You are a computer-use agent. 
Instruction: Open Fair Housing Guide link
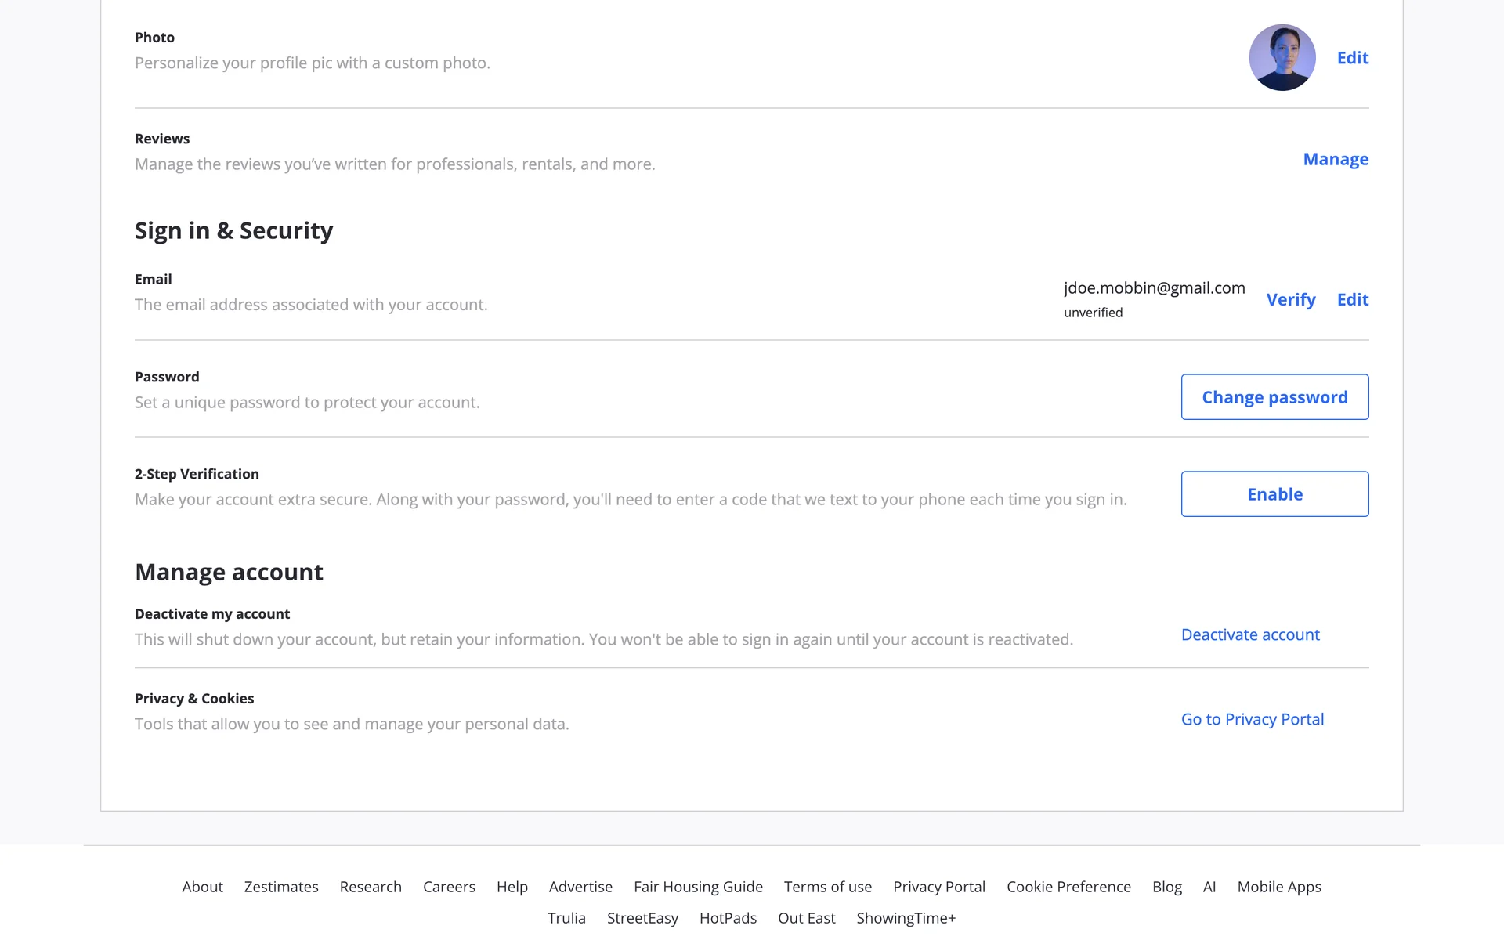[698, 887]
